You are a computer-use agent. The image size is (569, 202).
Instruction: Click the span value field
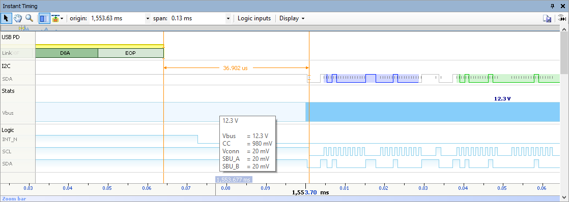point(197,18)
